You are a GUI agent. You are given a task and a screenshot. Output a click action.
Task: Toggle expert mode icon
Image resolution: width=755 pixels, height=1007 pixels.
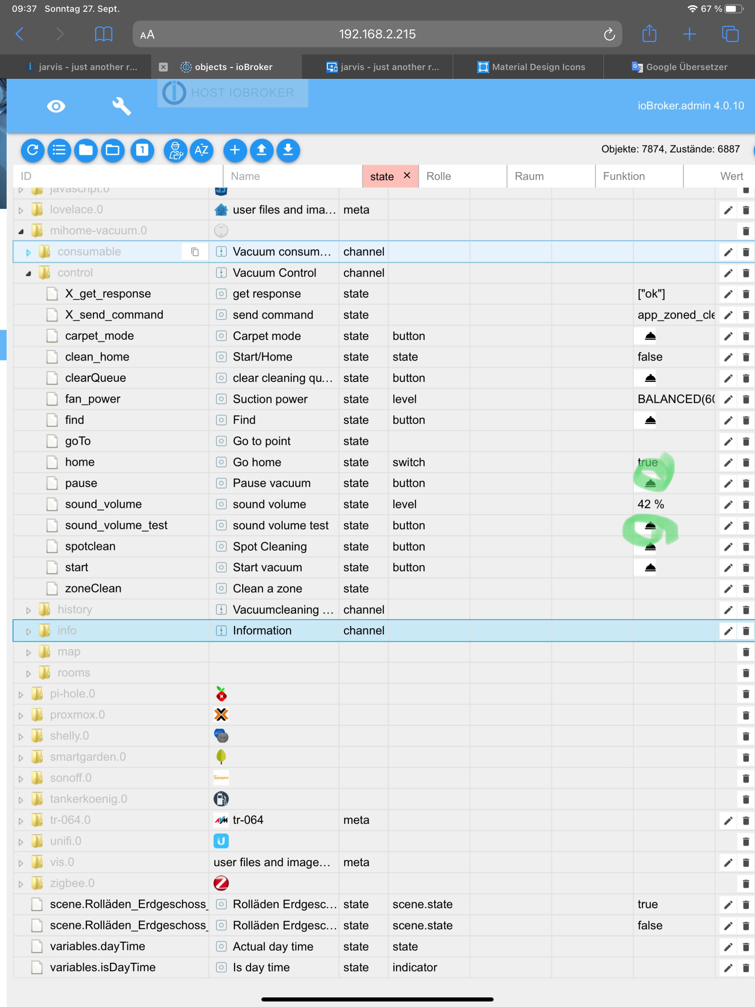pyautogui.click(x=175, y=150)
